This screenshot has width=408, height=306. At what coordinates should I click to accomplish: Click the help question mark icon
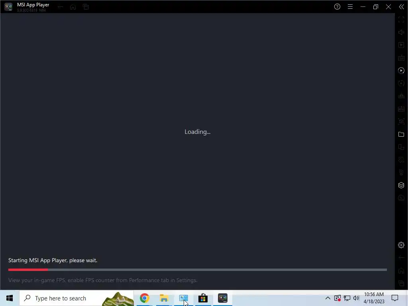337,7
